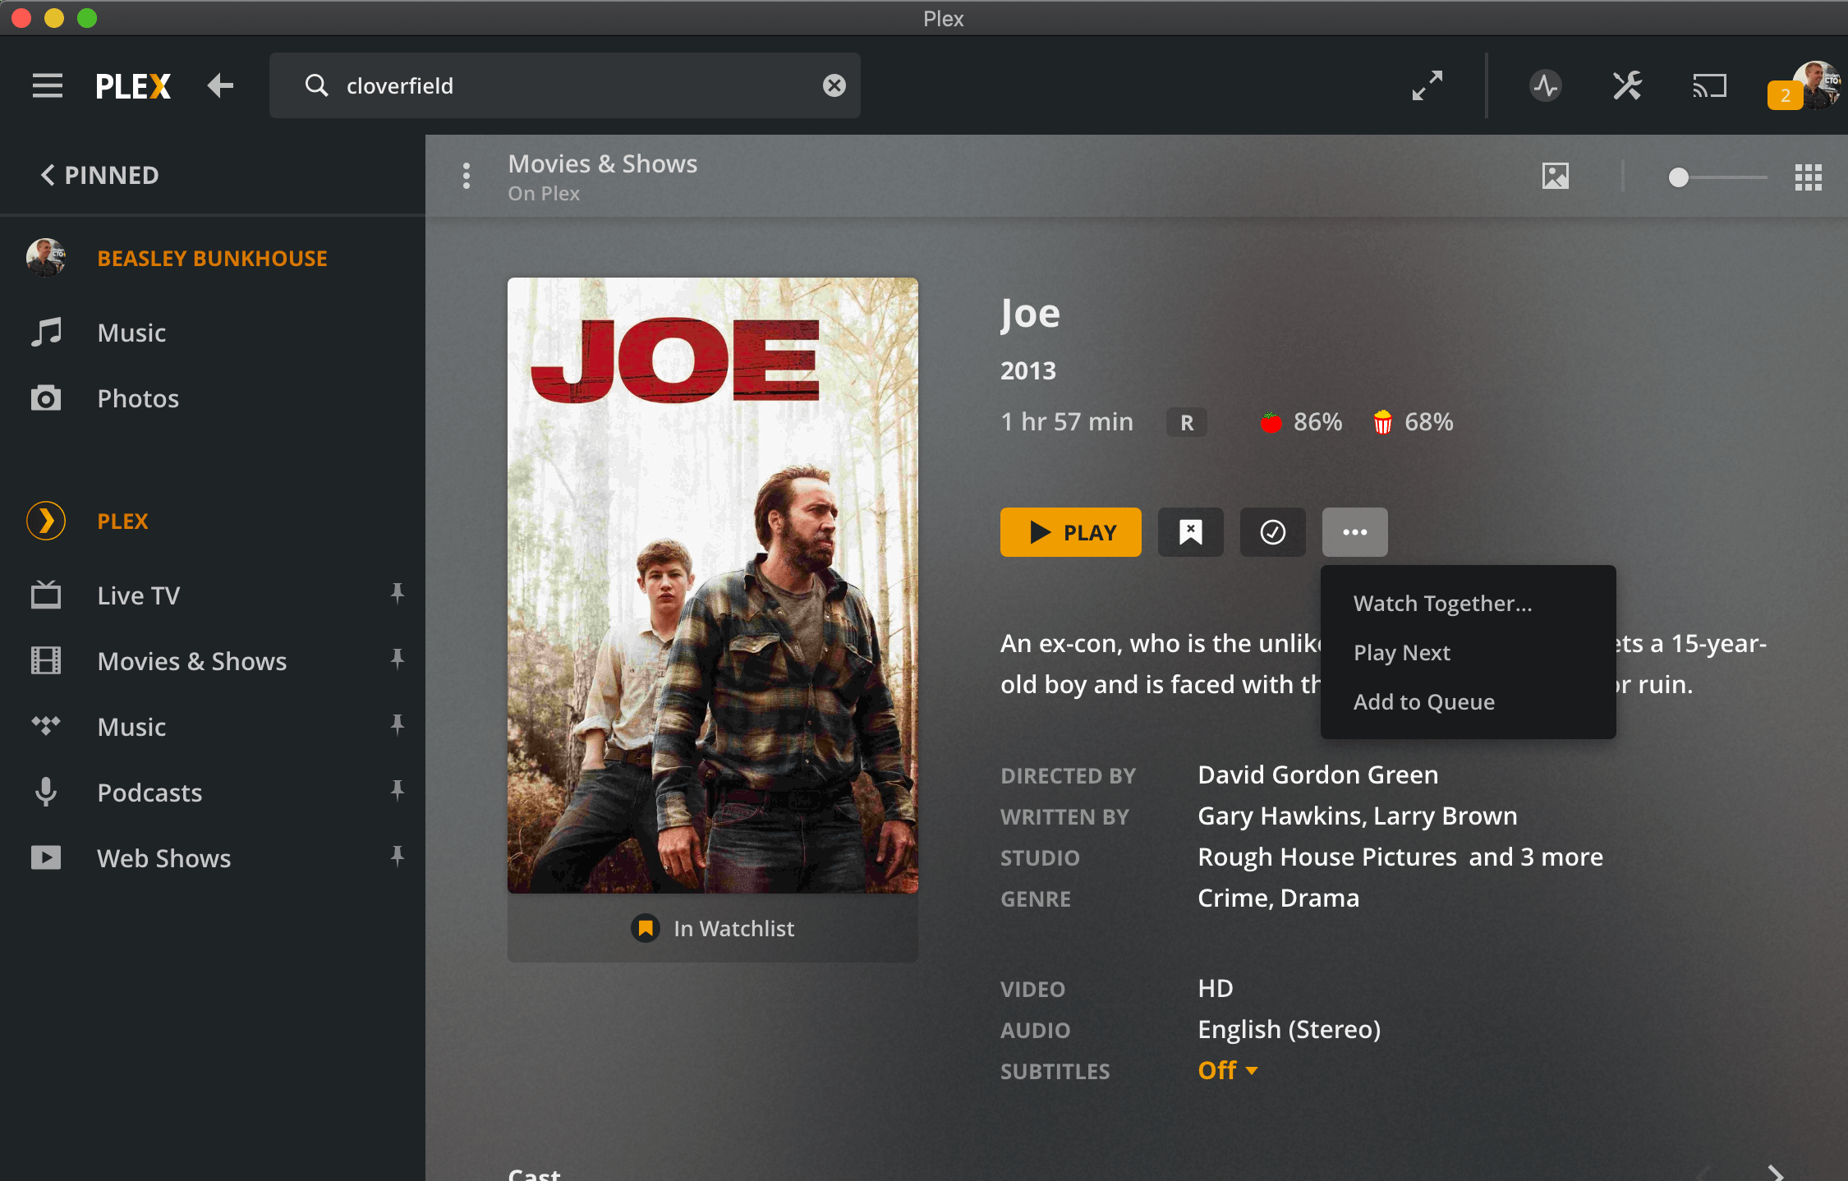Switch to the grid view icon

(1809, 177)
